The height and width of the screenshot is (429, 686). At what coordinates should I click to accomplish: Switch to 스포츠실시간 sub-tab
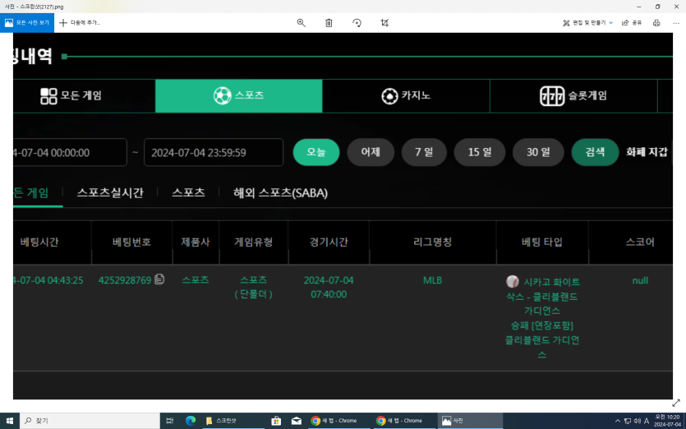click(110, 192)
